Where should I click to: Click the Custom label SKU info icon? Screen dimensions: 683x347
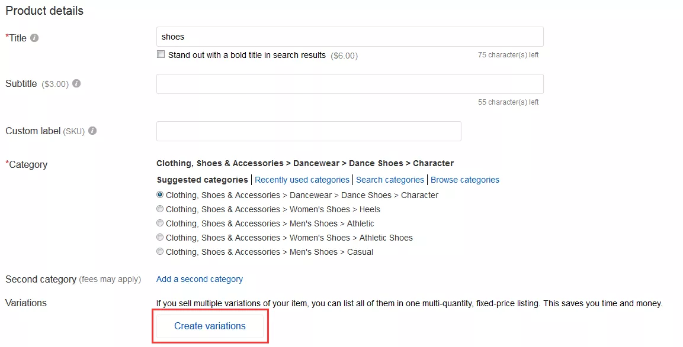coord(92,131)
